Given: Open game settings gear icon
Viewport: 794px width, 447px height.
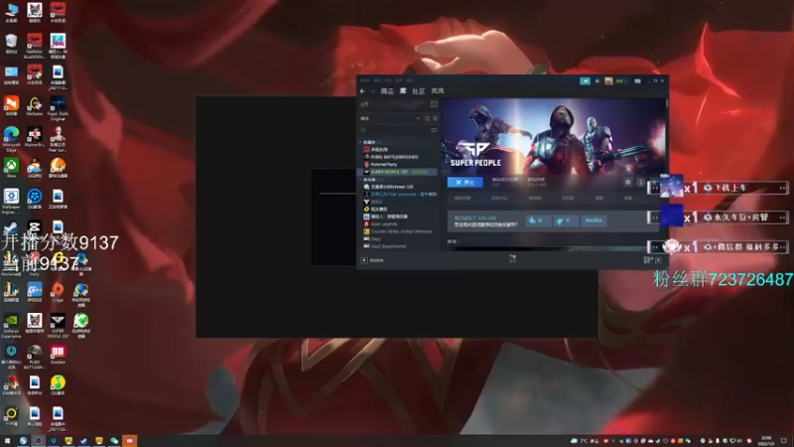Looking at the screenshot, I should tap(628, 183).
